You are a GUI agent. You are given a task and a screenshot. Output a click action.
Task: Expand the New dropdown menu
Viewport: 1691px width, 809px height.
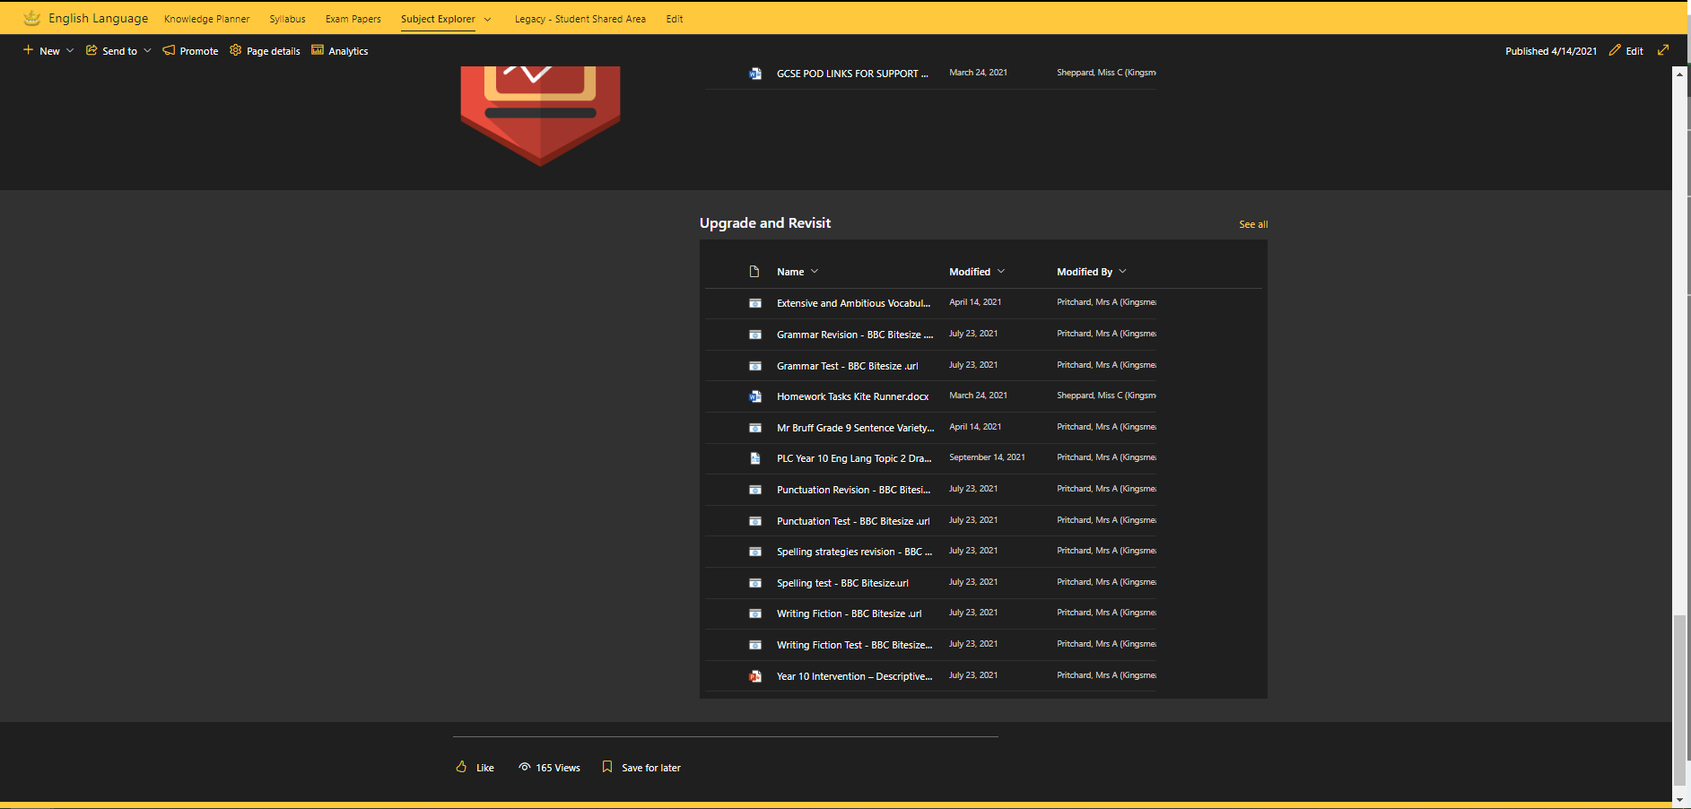coord(70,51)
